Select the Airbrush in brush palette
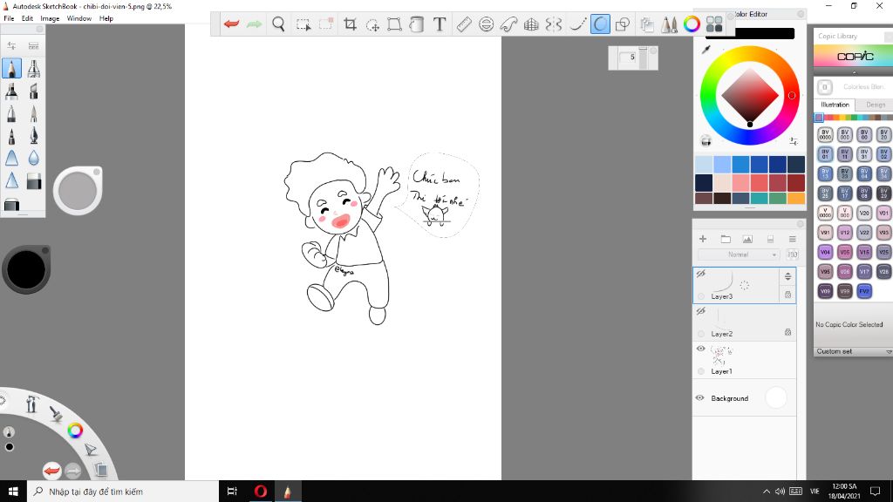 click(34, 69)
